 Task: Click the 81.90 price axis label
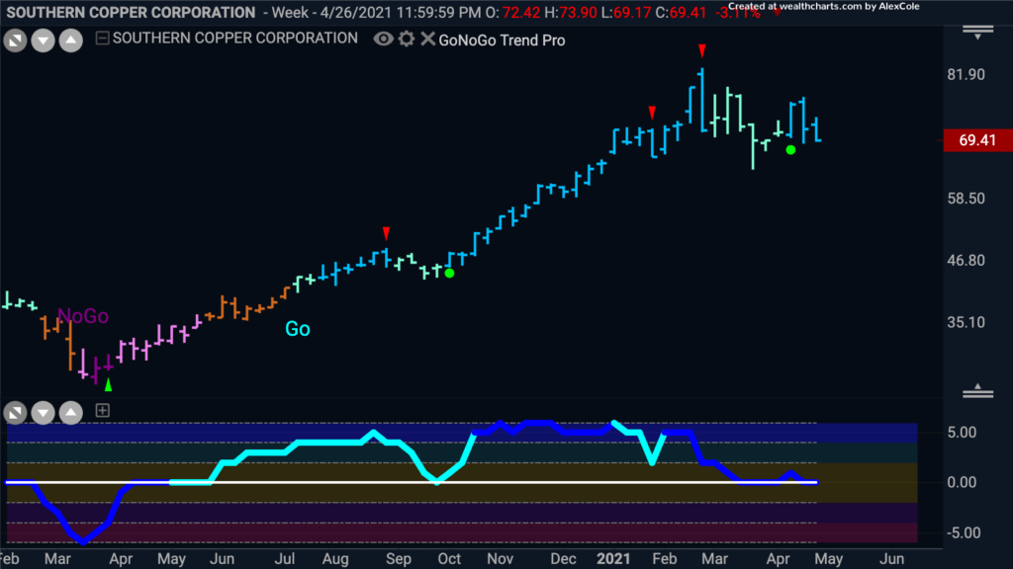[x=966, y=74]
